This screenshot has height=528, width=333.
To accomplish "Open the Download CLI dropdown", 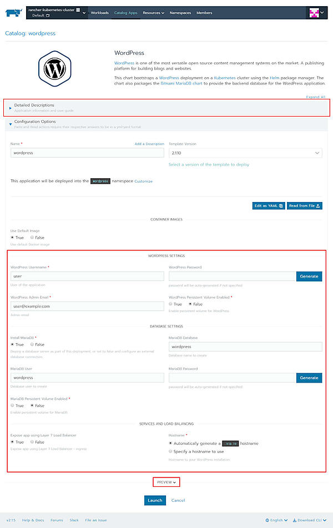I will point(310,520).
